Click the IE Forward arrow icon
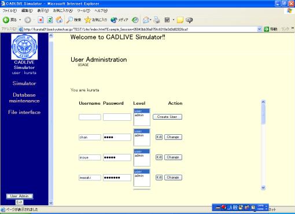The image size is (295, 214). (x=28, y=20)
